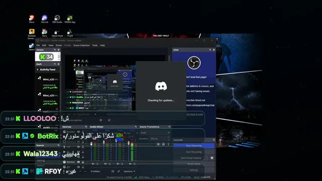Screen dimensions: 322x181
Task: Open the Tools menu
Action: tap(95, 45)
